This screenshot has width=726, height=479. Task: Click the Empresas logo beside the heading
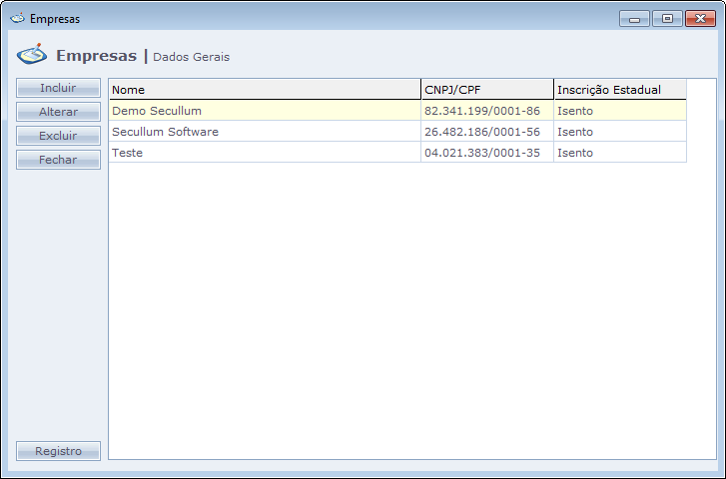(32, 55)
